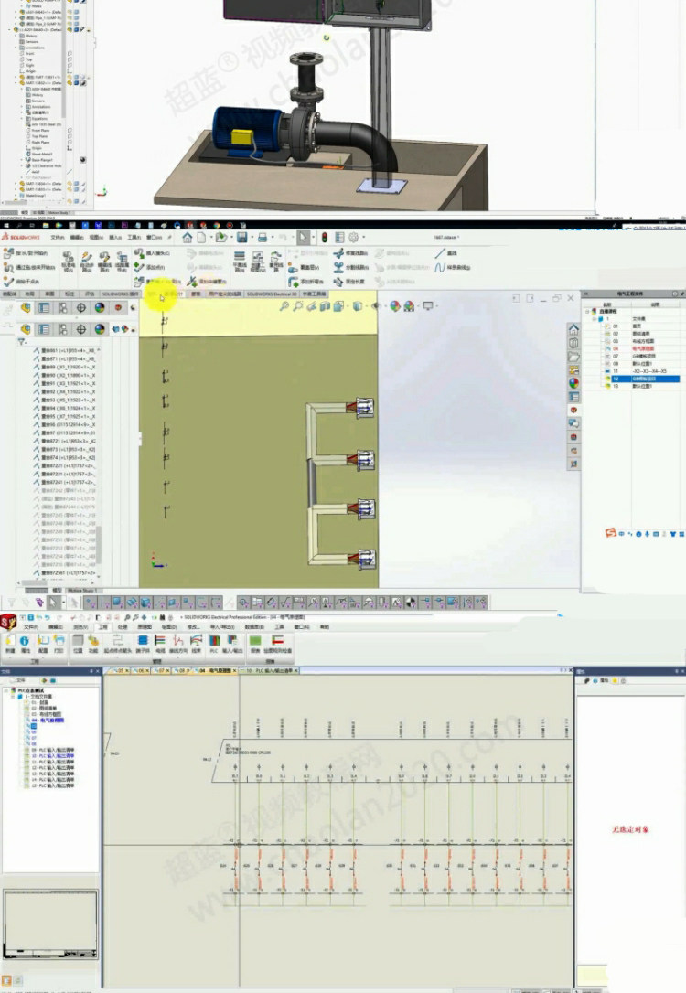Open SolidWorks Options gear icon
Image resolution: width=686 pixels, height=993 pixels.
point(353,238)
